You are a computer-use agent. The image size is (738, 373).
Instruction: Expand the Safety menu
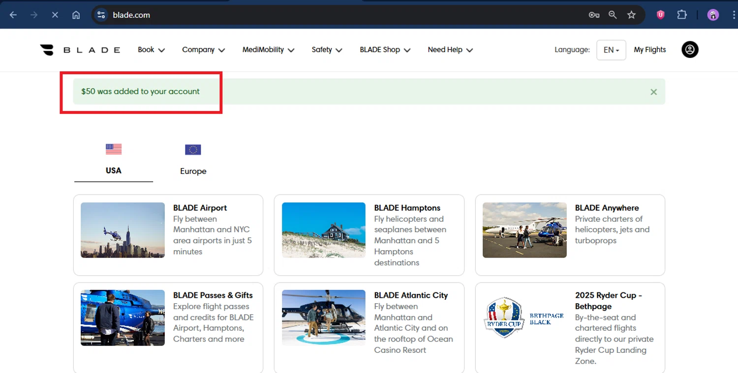(x=327, y=50)
